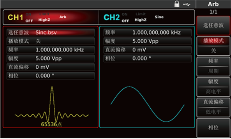Viewport: 231px width, 139px height.
Task: Click the CH2 Sine waveform type label
Action: click(x=159, y=17)
